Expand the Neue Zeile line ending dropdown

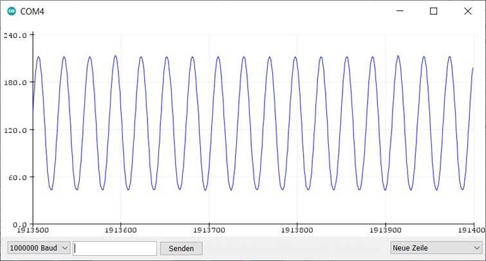click(436, 248)
